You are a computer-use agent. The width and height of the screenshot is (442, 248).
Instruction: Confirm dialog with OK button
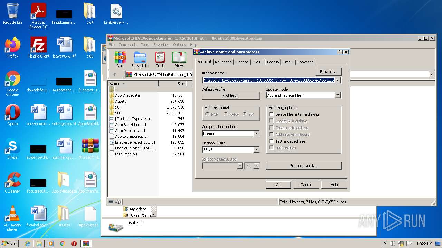click(278, 185)
